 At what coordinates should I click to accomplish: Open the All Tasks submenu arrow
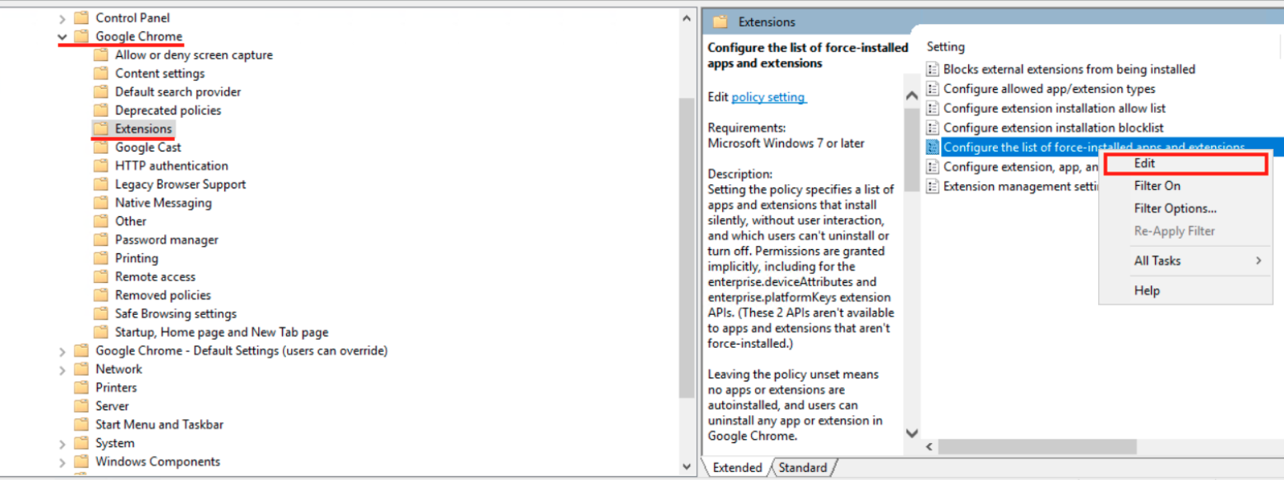(x=1258, y=260)
